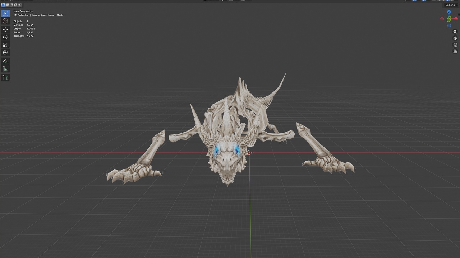Viewport: 460px width, 258px height.
Task: Set selection mode to invert selection
Action: pos(15,5)
